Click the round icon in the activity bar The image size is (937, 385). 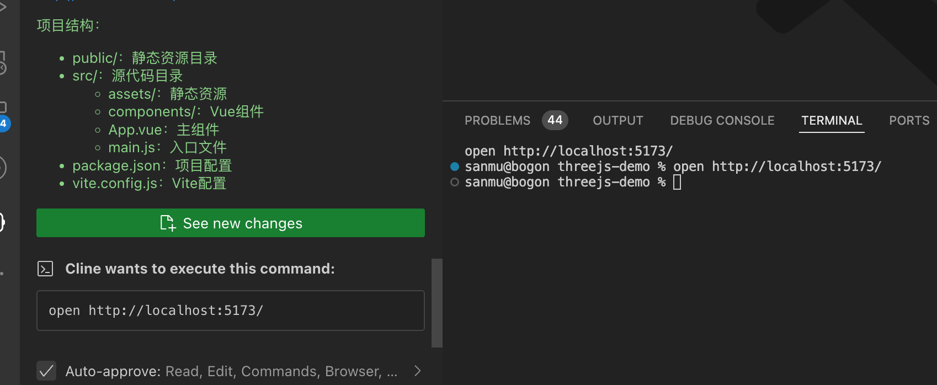click(x=3, y=168)
